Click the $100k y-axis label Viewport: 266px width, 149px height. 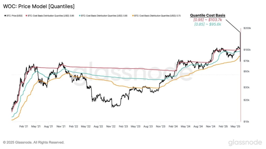[247, 50]
